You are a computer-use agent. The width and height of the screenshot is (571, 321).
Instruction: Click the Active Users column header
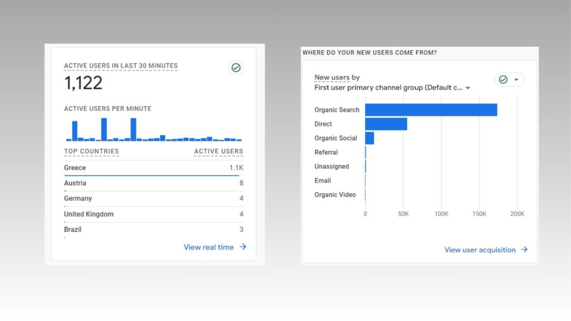(x=218, y=151)
